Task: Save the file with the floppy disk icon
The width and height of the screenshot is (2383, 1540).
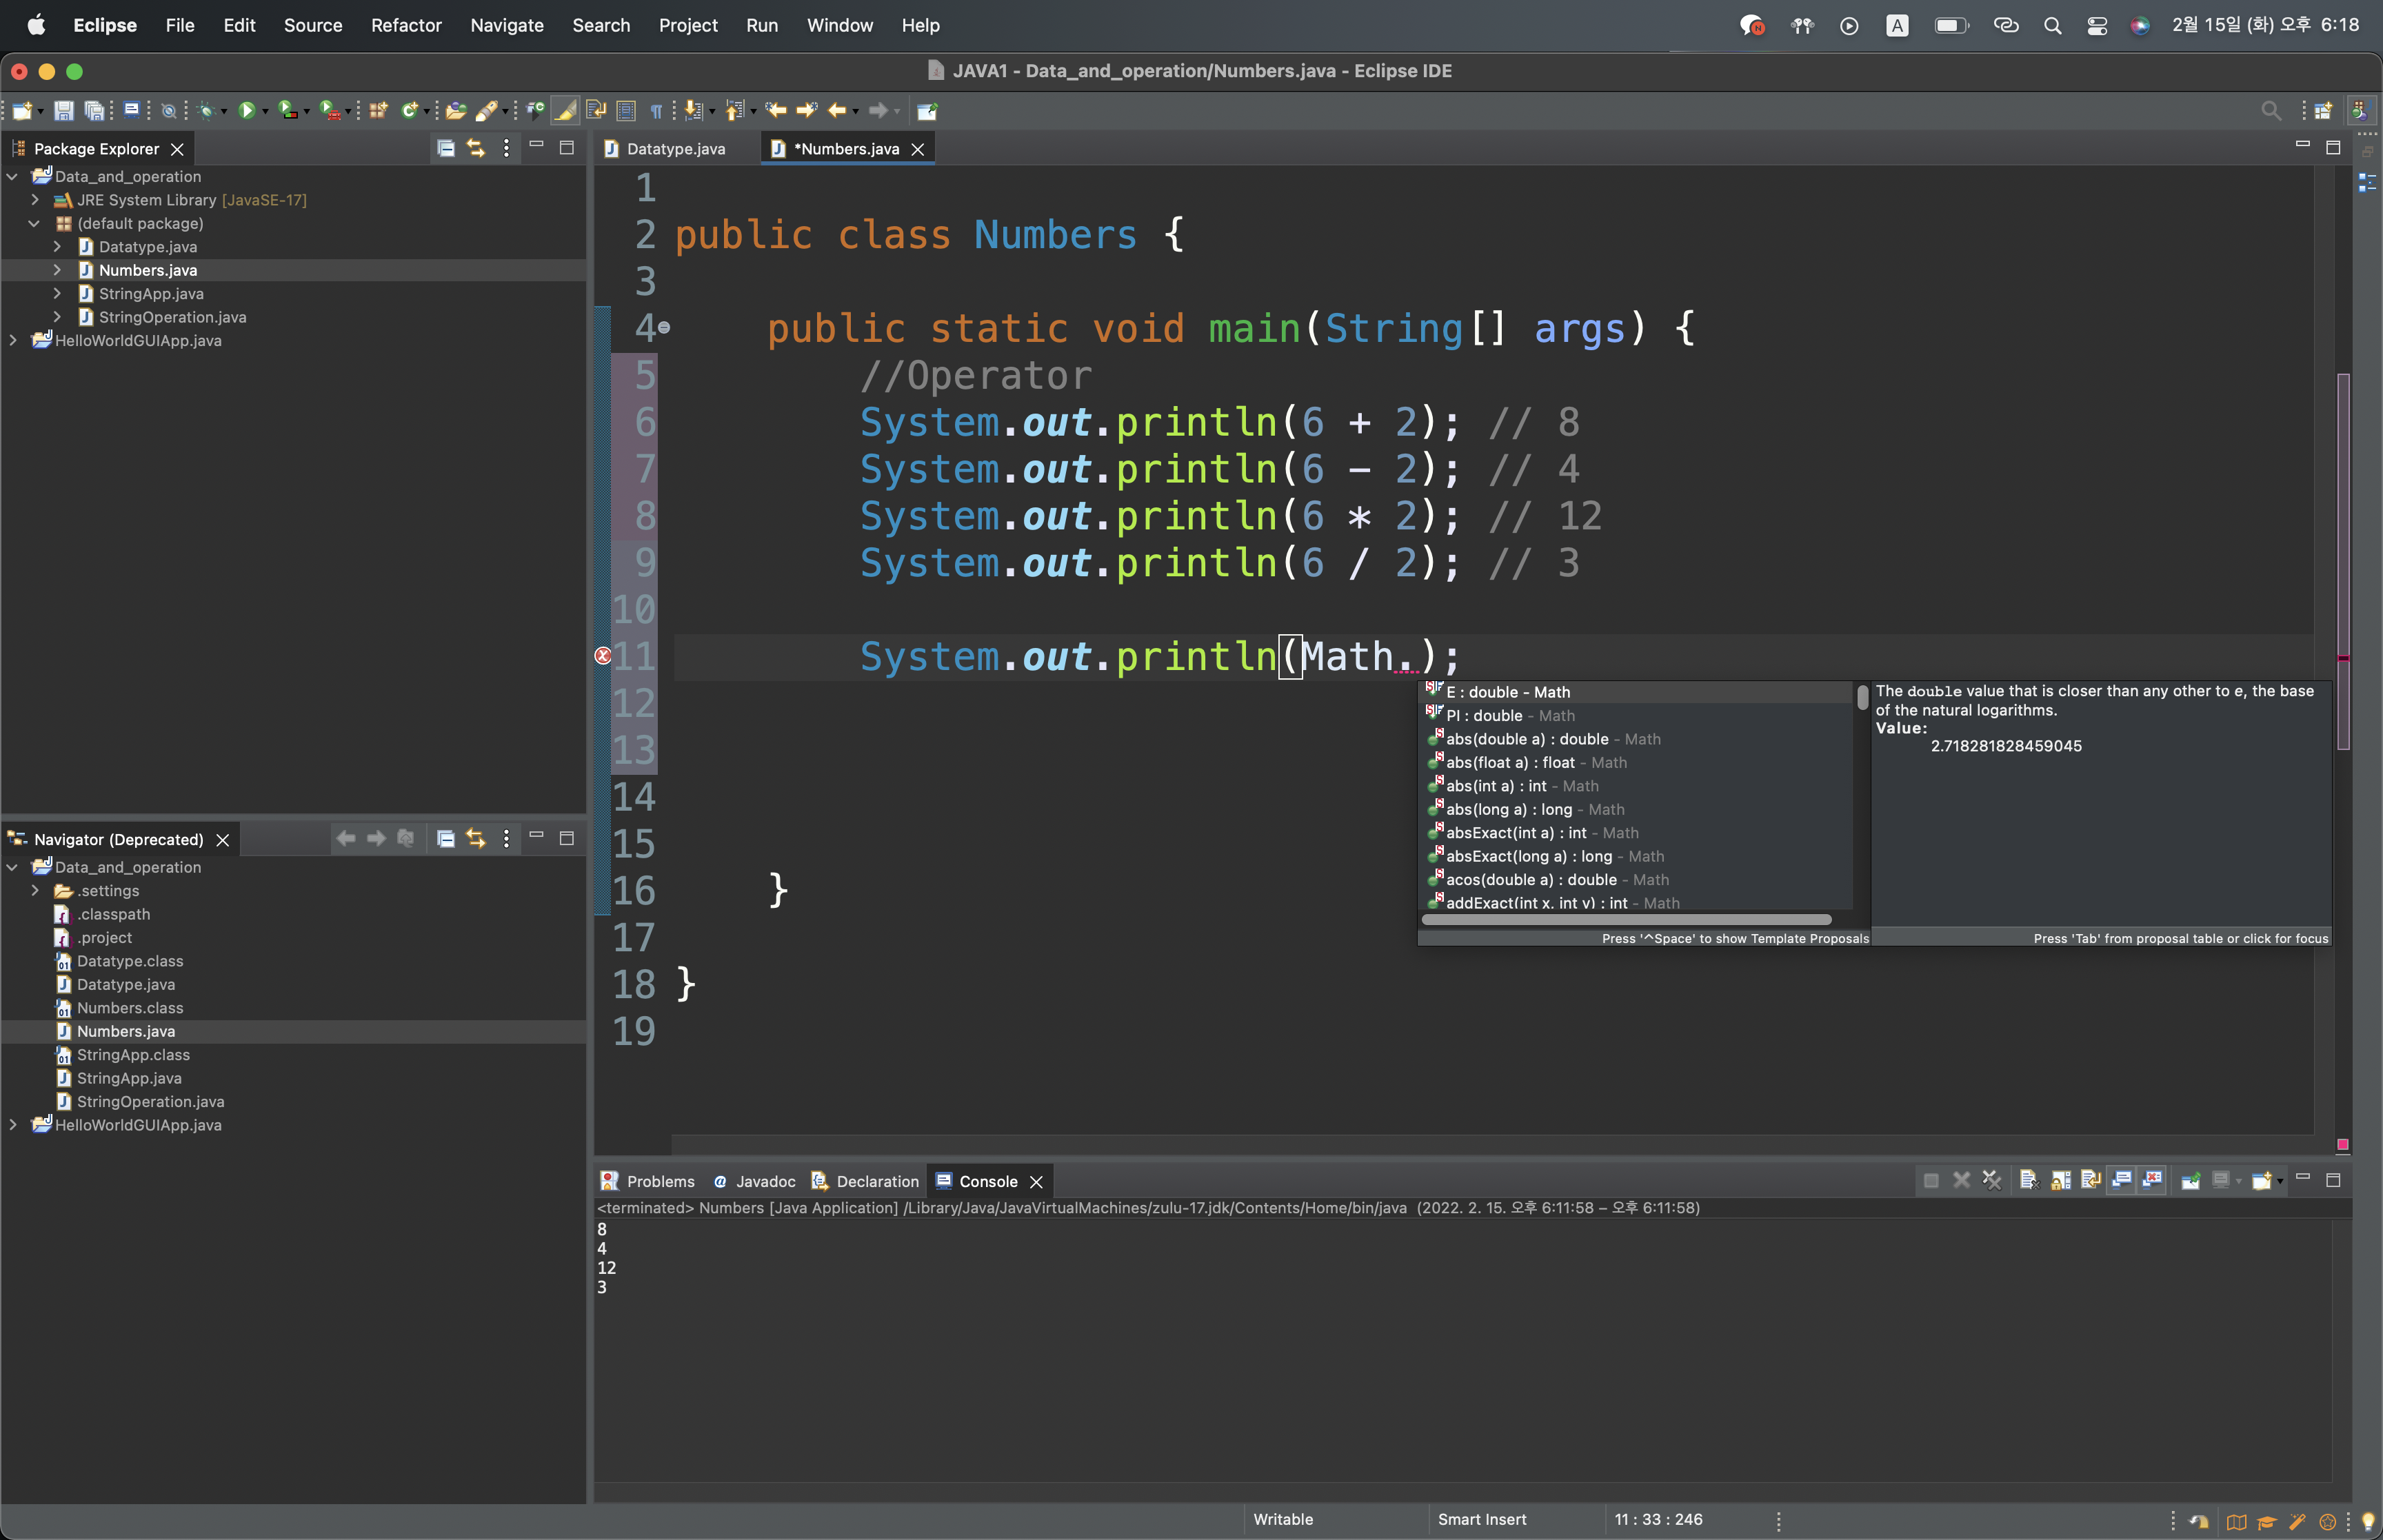Action: pos(63,110)
